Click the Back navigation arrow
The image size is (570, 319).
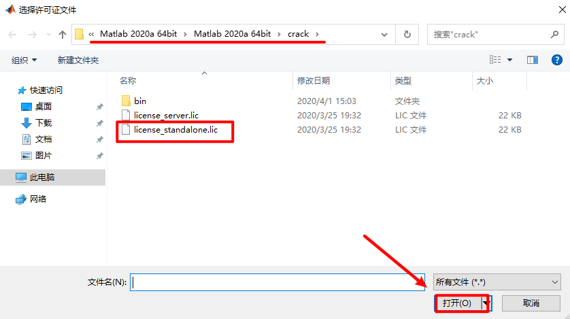(x=13, y=34)
